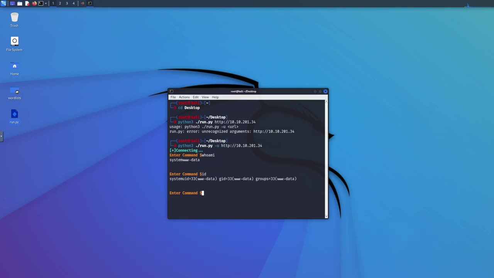Select the terminal window taskbar button

[x=90, y=3]
